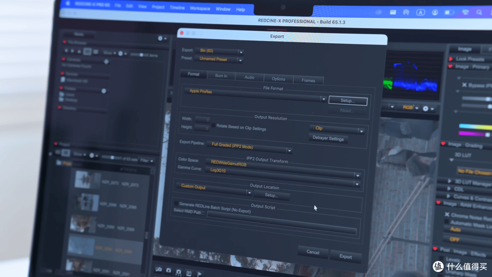
Task: Open the macOS Spotlight search icon
Action: (479, 12)
